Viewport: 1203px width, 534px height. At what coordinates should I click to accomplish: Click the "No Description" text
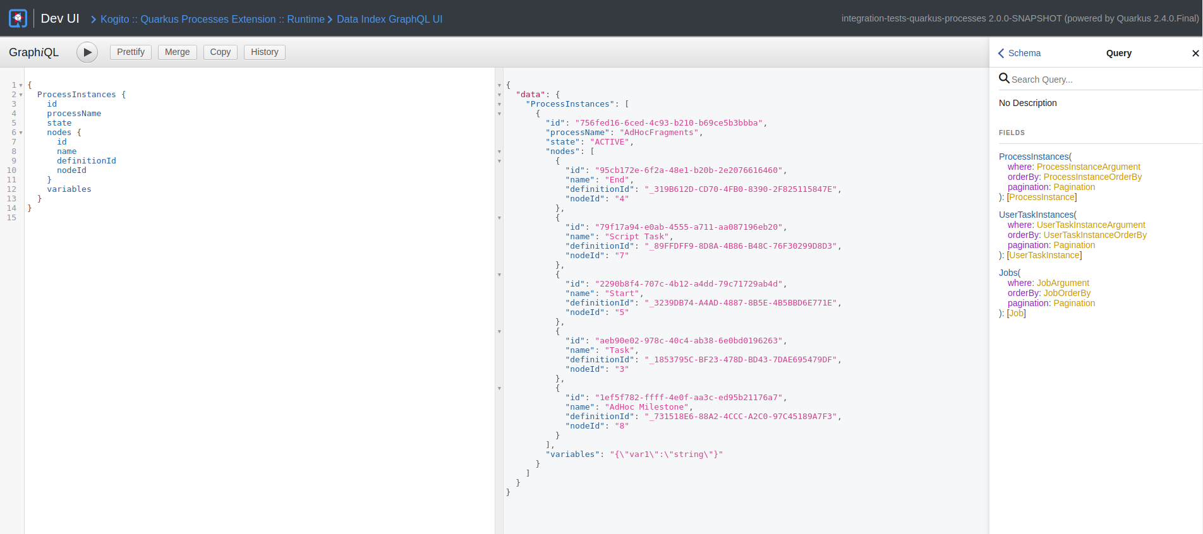(x=1027, y=103)
